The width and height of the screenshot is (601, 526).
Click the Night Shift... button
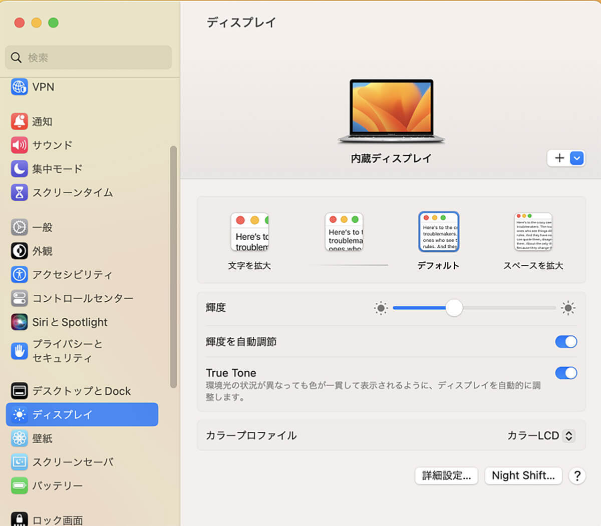(523, 475)
